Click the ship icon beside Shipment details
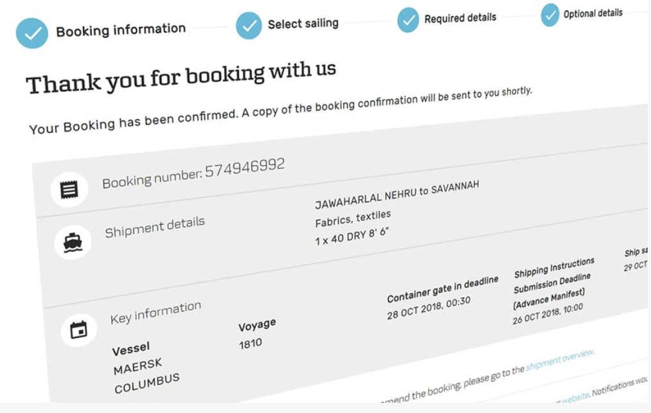Screen dimensions: 651x413 pos(73,242)
